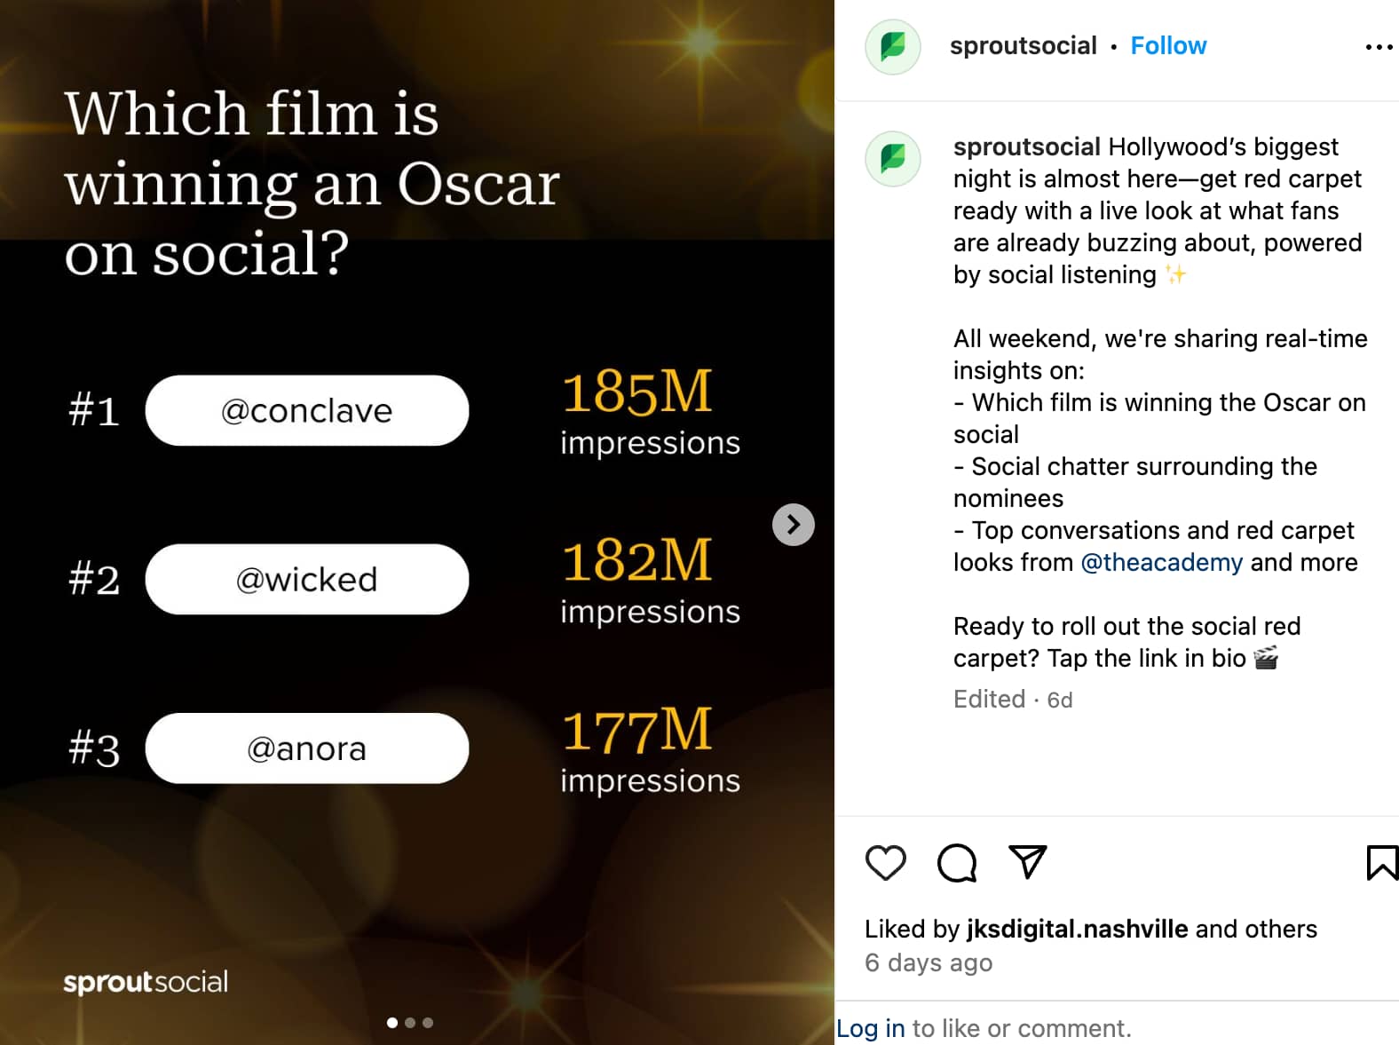Image resolution: width=1399 pixels, height=1045 pixels.
Task: Like the post with the heart icon
Action: pos(886,862)
